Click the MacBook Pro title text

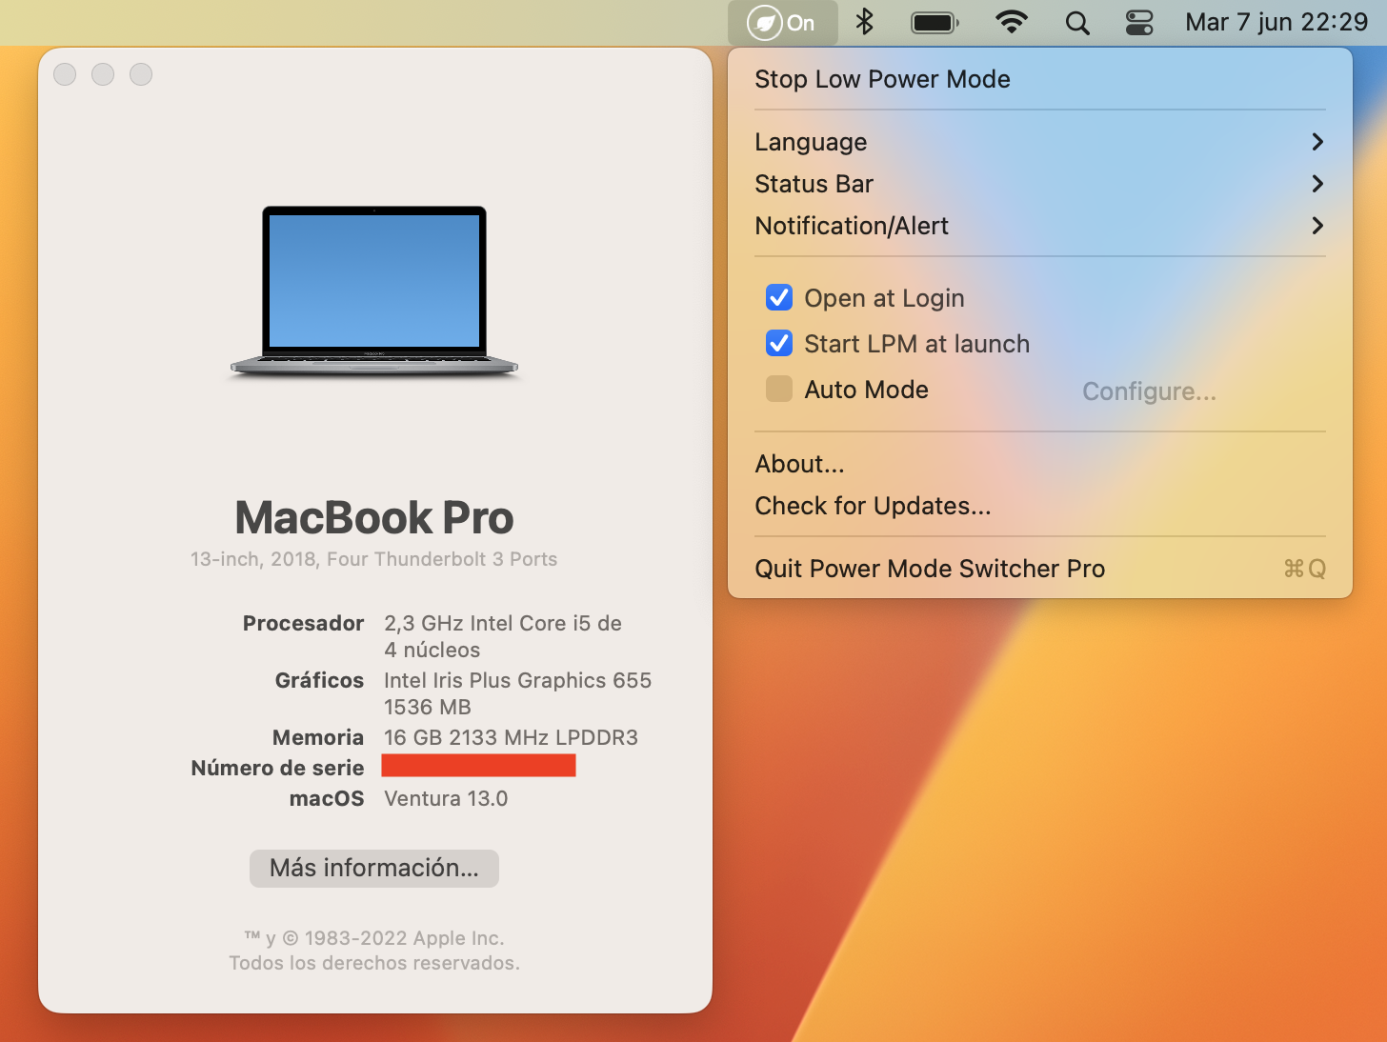click(x=374, y=517)
